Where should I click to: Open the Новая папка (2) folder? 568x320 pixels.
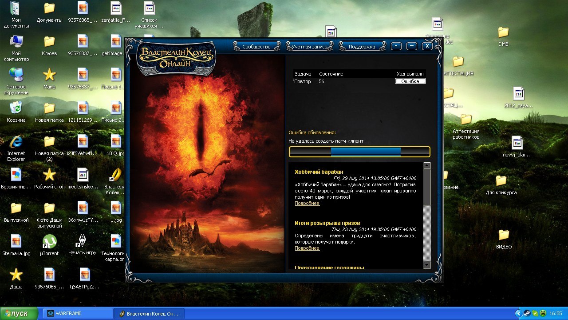(x=49, y=148)
